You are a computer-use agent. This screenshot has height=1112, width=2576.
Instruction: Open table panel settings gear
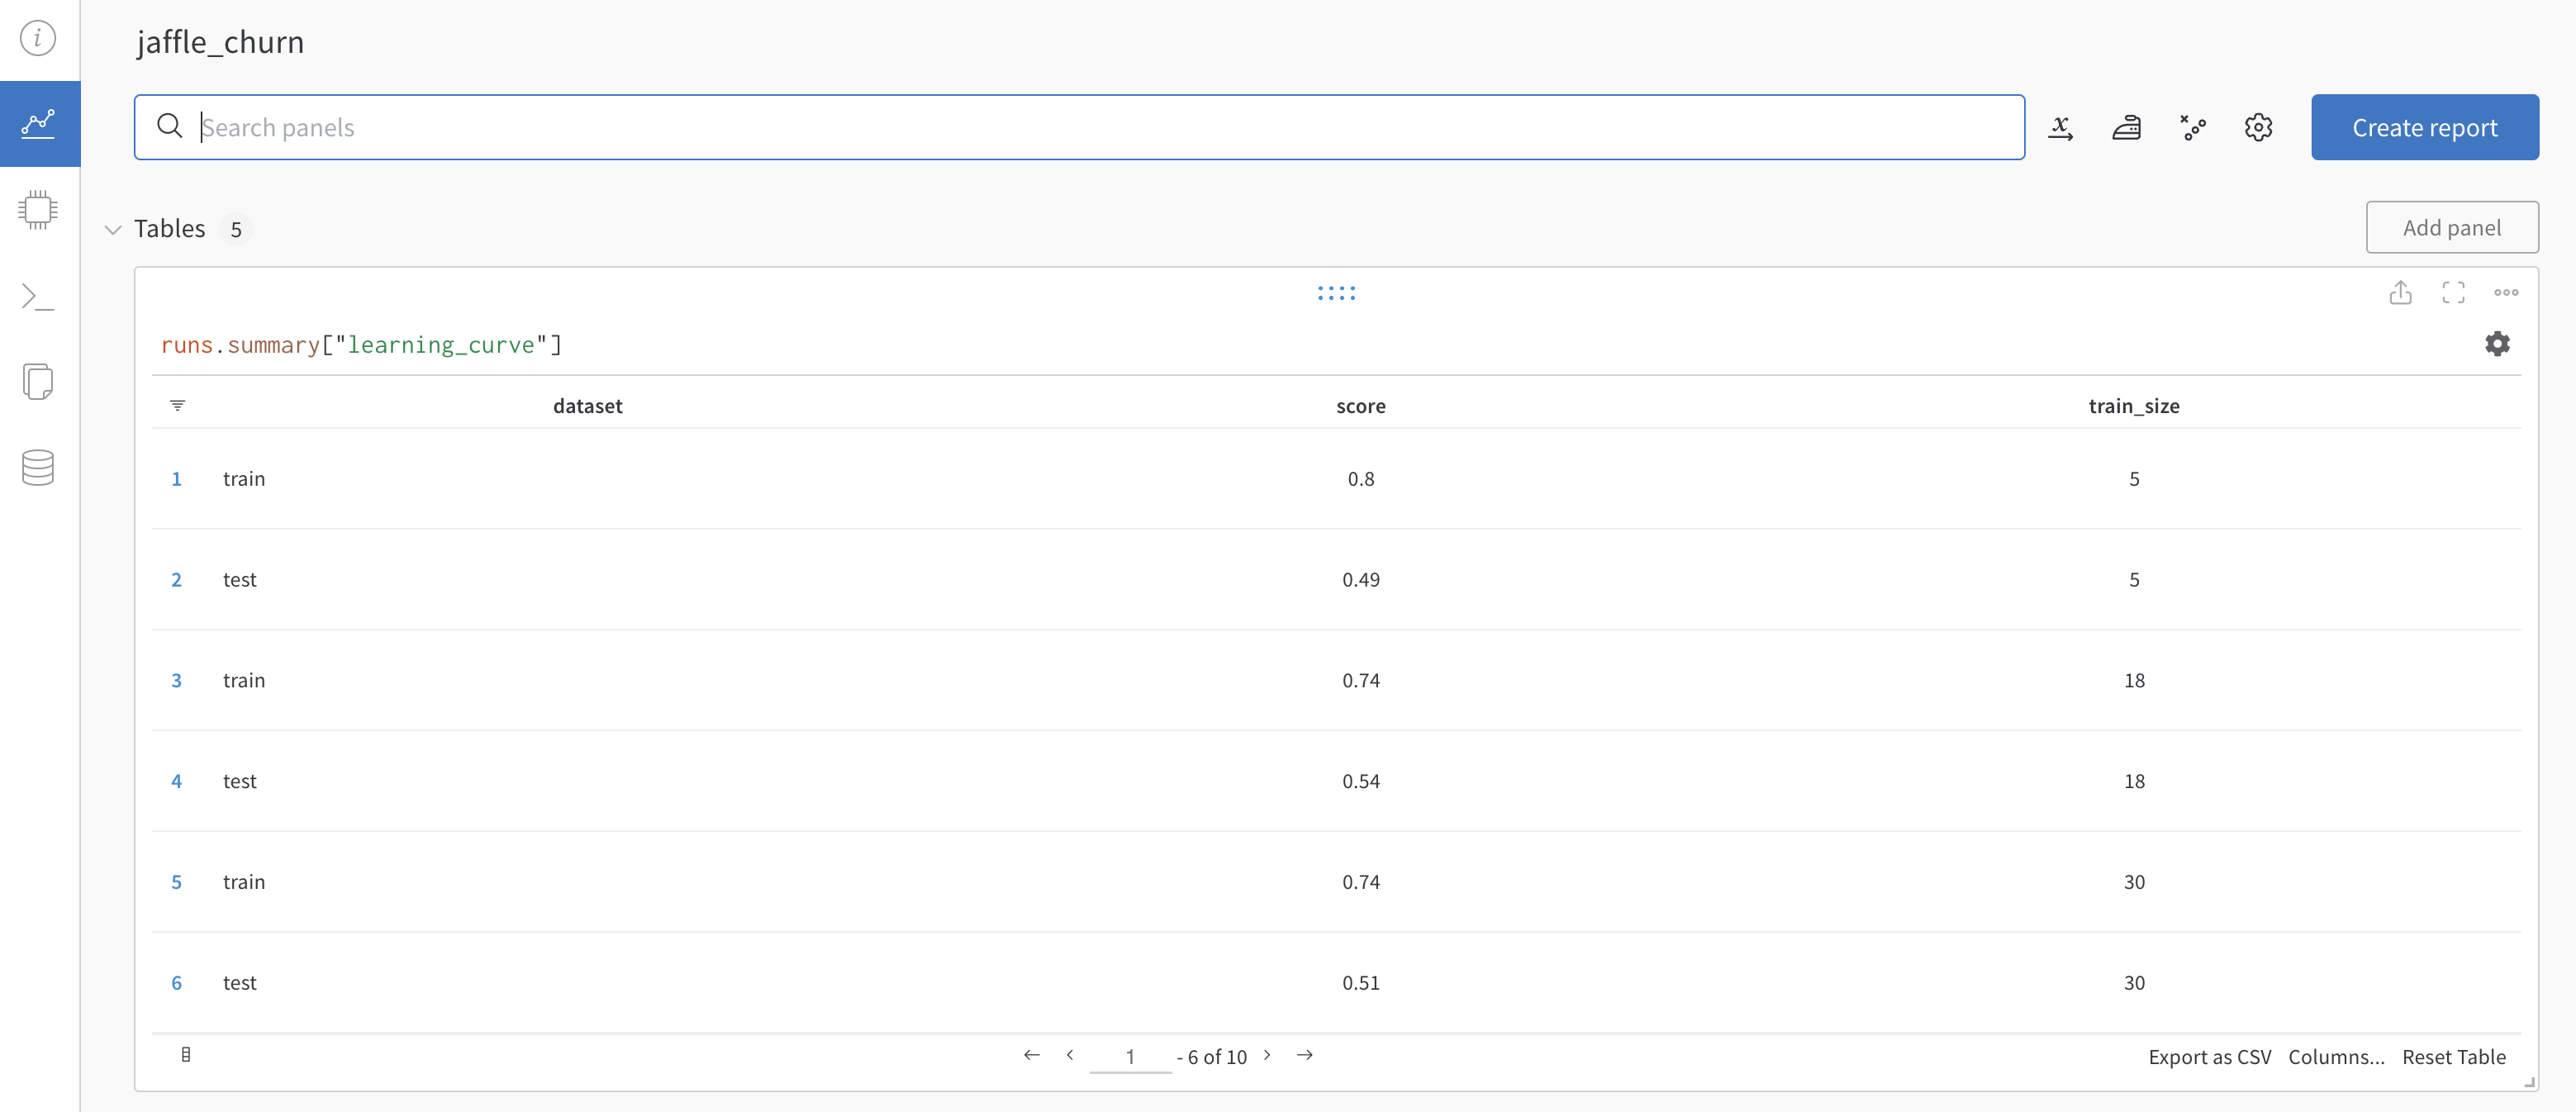(2497, 344)
